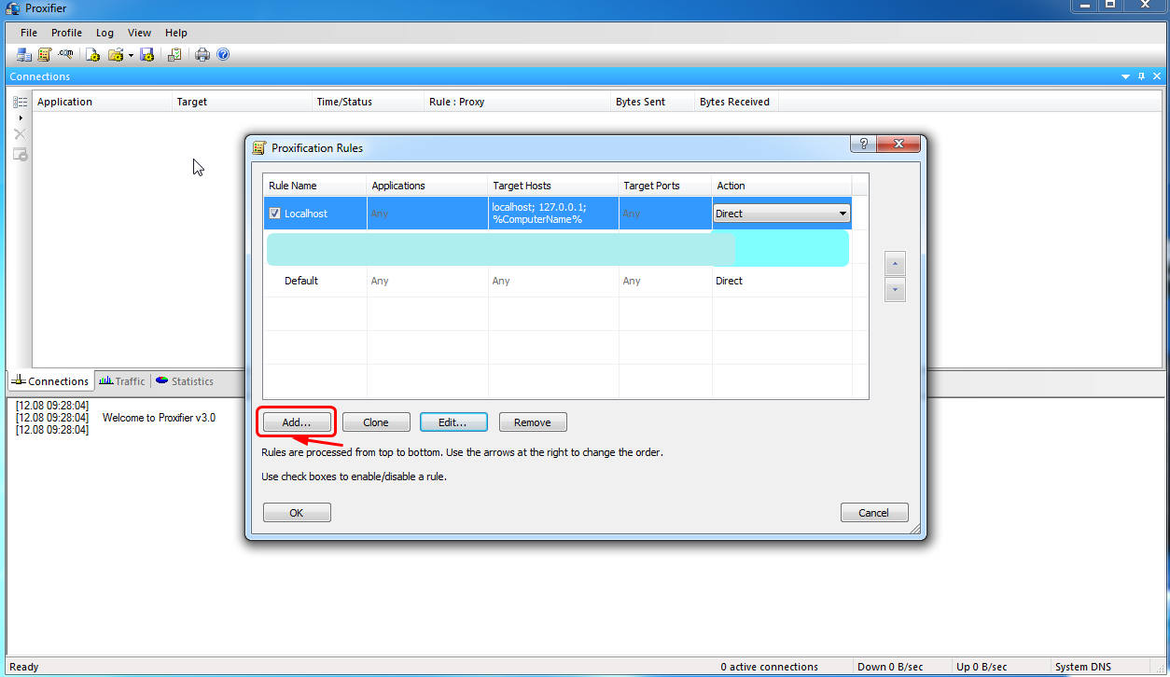
Task: Click the Rule Name column header
Action: tap(315, 186)
